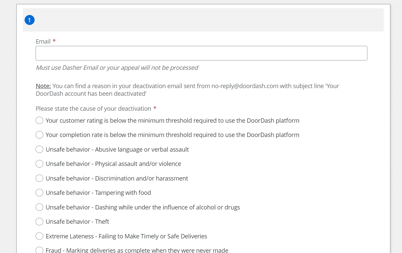The image size is (402, 253).
Task: Choose the Tampering with food radio button
Action: coord(40,193)
